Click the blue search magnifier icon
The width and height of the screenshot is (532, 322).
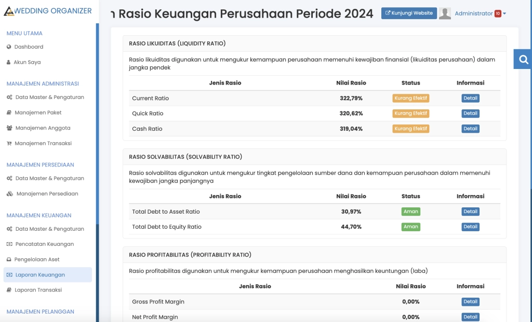pyautogui.click(x=522, y=59)
